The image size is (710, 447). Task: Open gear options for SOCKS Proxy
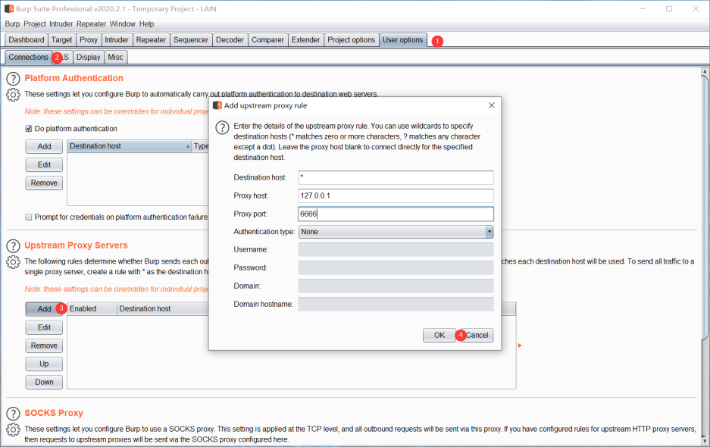click(13, 430)
